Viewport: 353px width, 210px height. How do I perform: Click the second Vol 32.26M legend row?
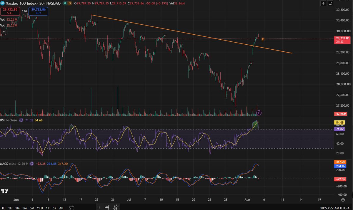[x=9, y=25]
